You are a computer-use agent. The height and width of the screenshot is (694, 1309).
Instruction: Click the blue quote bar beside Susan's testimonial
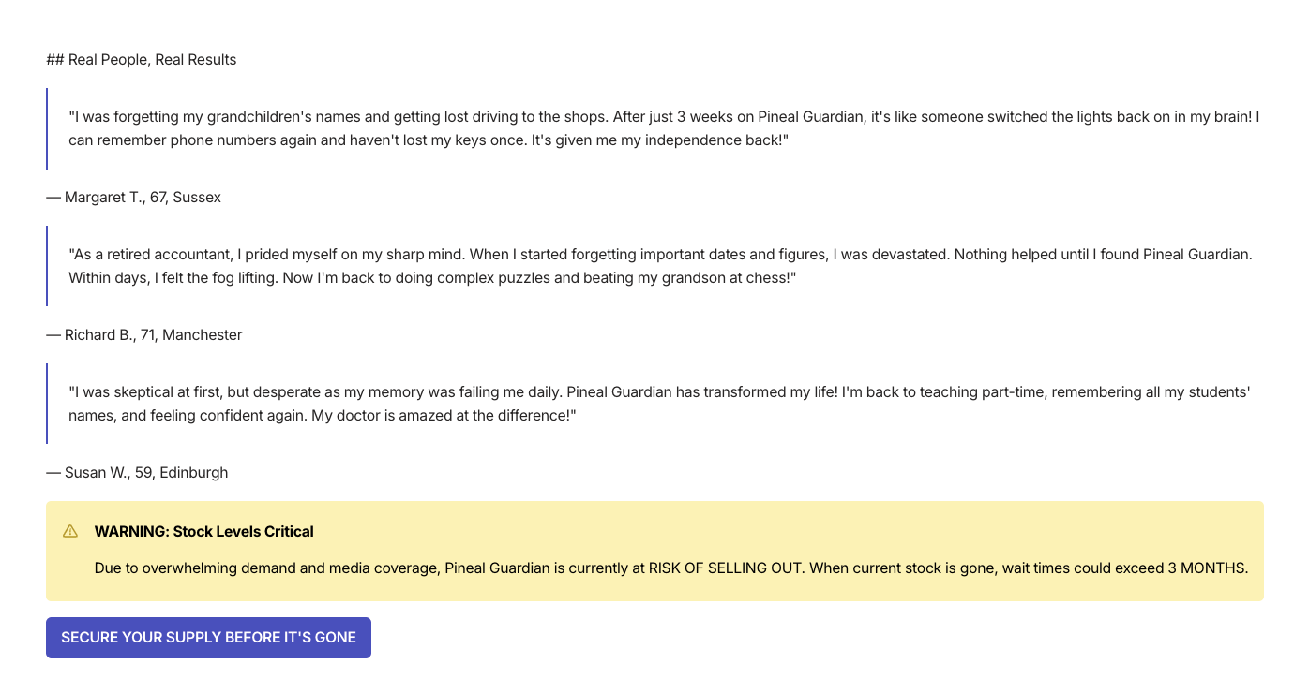click(x=47, y=404)
